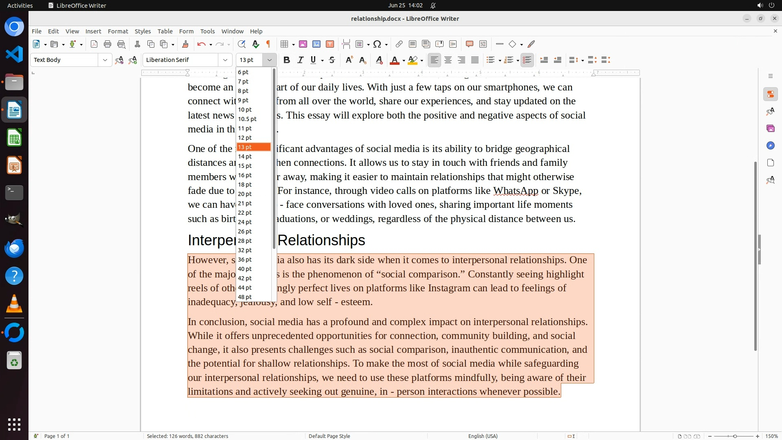Click the Find & Replace icon
The image size is (782, 440).
coord(242,44)
